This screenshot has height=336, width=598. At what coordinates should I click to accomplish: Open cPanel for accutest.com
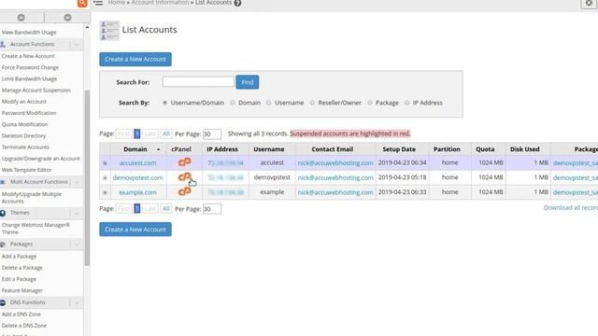point(185,162)
